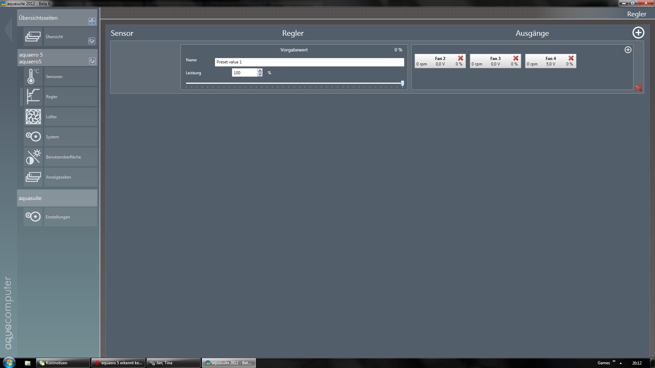
Task: Remove Fan 3 output with red X
Action: 516,58
